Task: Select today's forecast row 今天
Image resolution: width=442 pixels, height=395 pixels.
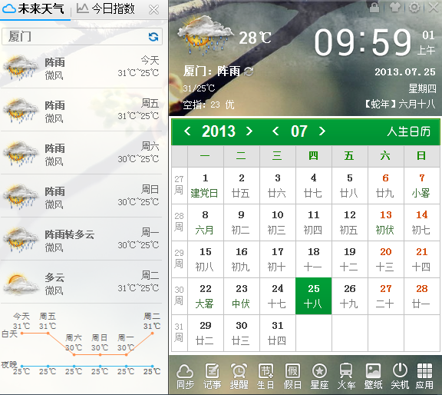Action: (x=81, y=67)
